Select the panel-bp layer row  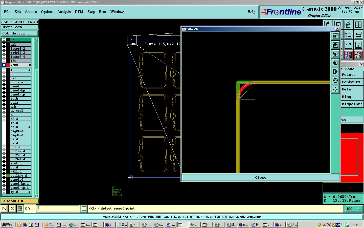20,90
